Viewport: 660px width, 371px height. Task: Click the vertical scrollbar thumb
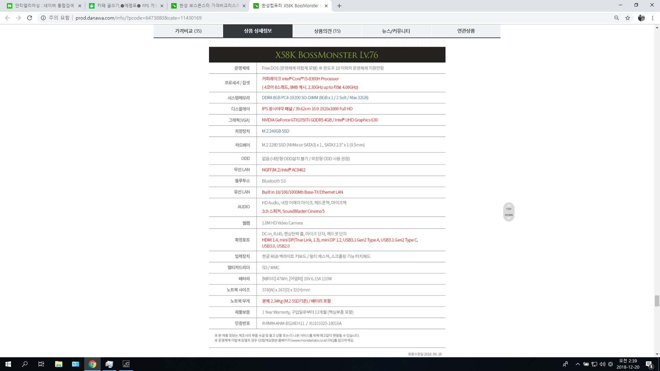657,301
